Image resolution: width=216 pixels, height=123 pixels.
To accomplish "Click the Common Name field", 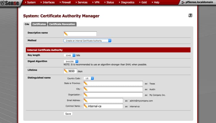I will [x=103, y=106].
